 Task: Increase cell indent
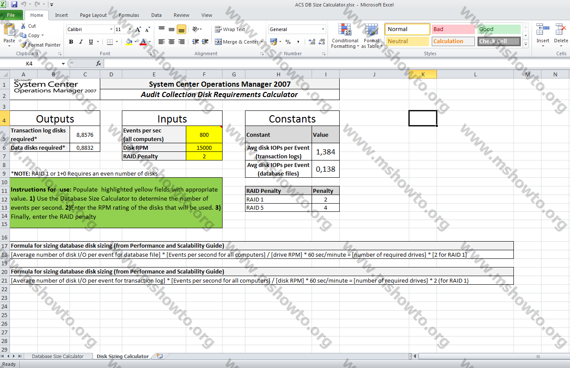coord(205,42)
